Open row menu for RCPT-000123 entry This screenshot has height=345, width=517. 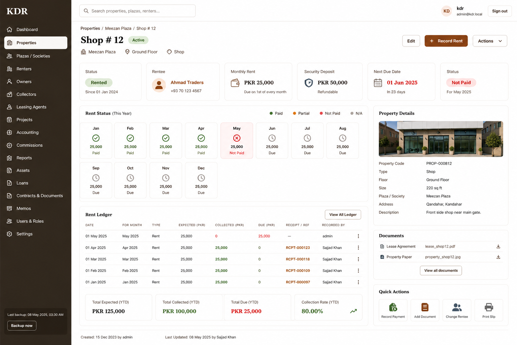pos(358,248)
